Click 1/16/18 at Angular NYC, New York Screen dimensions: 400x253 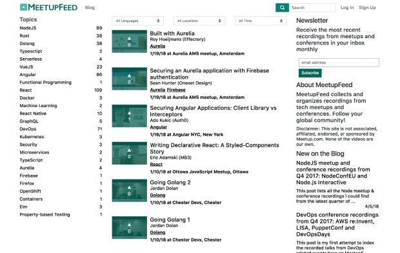(x=186, y=134)
